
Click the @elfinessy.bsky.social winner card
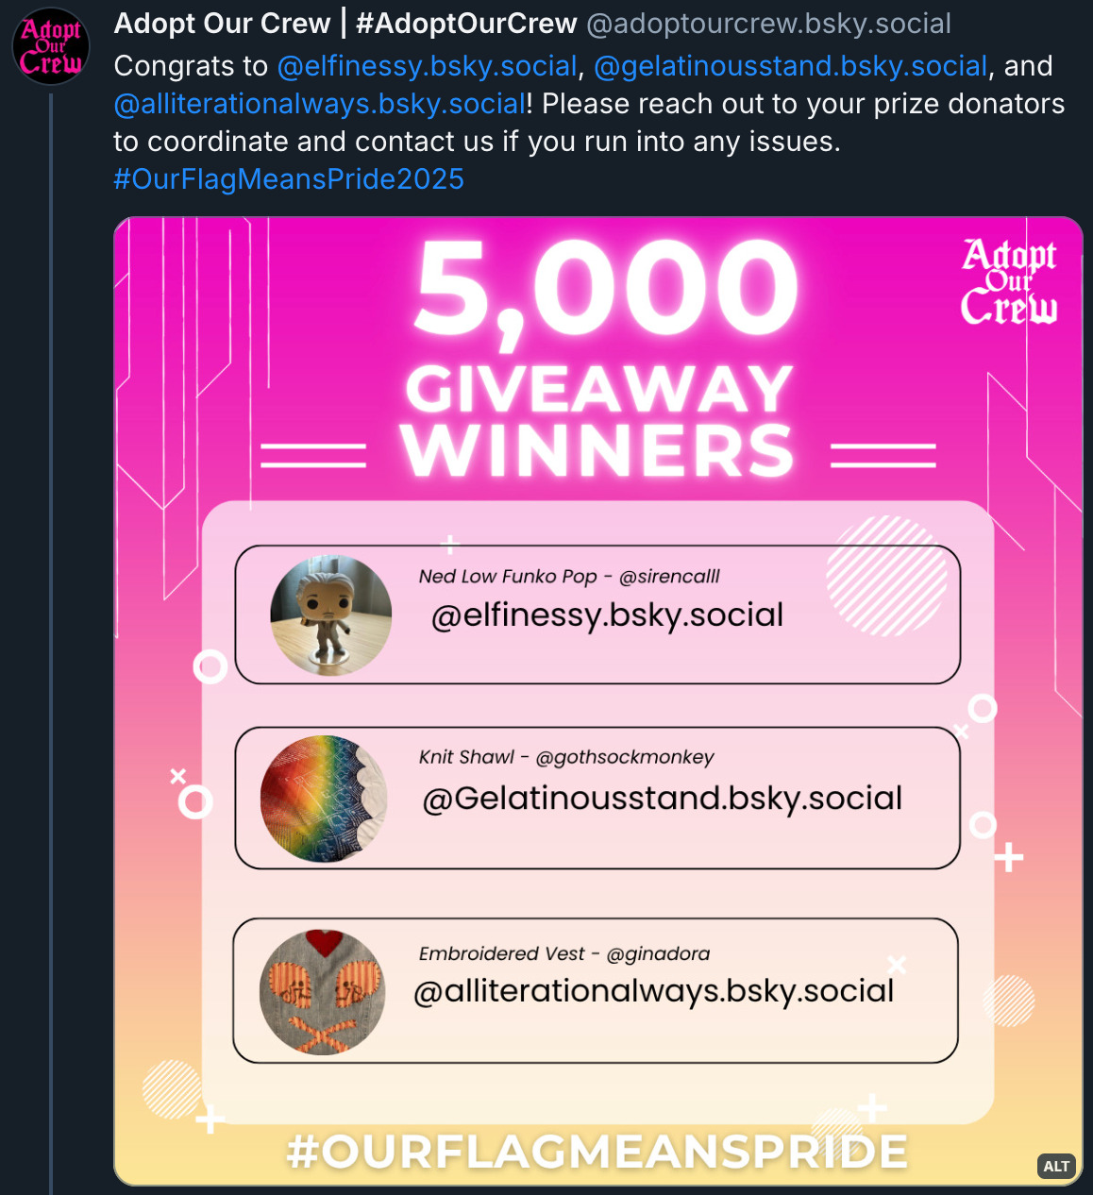click(x=597, y=614)
